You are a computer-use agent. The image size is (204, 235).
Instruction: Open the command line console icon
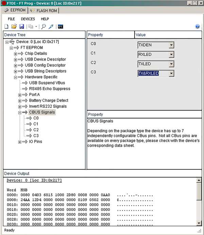tap(60, 26)
